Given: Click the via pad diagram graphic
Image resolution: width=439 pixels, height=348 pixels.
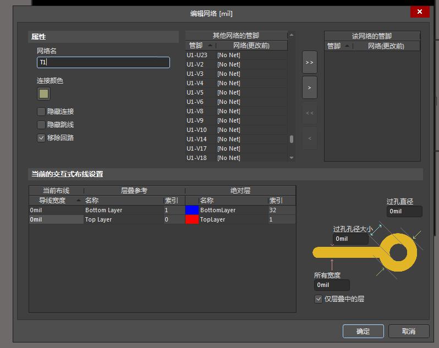Looking at the screenshot, I should [x=366, y=252].
